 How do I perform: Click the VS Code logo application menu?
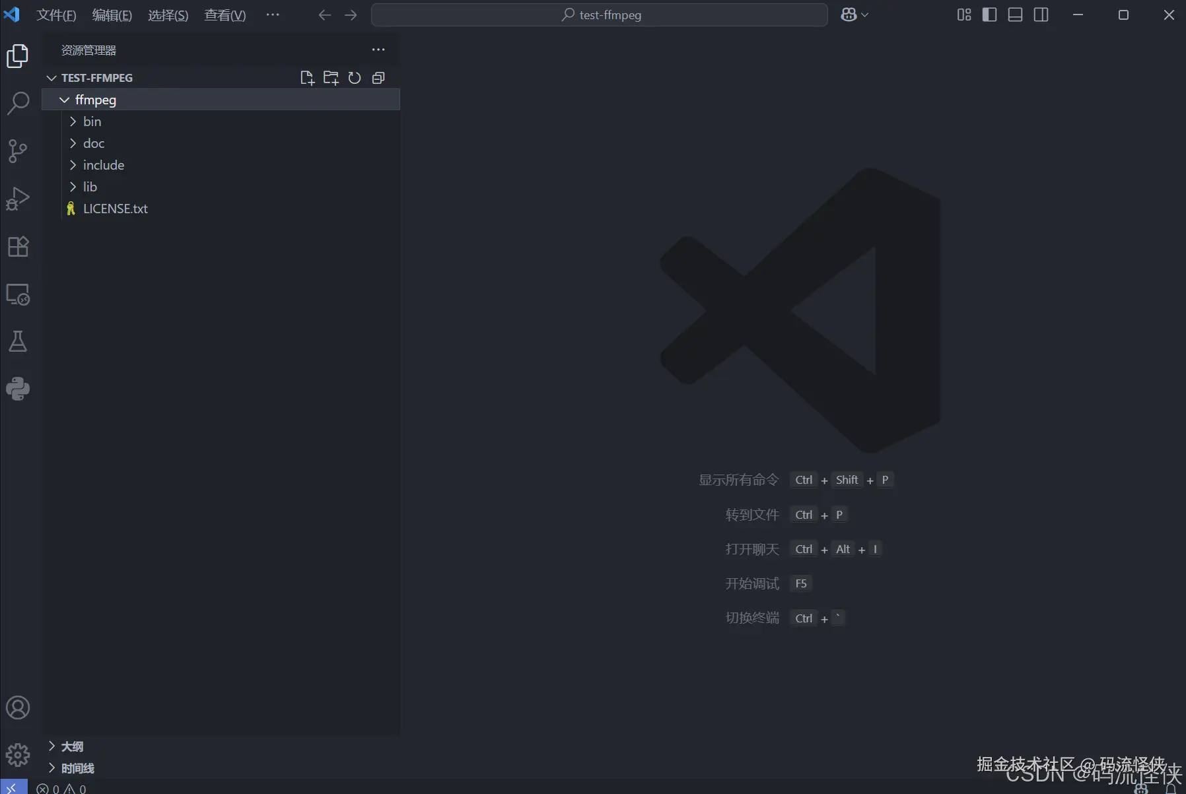13,14
